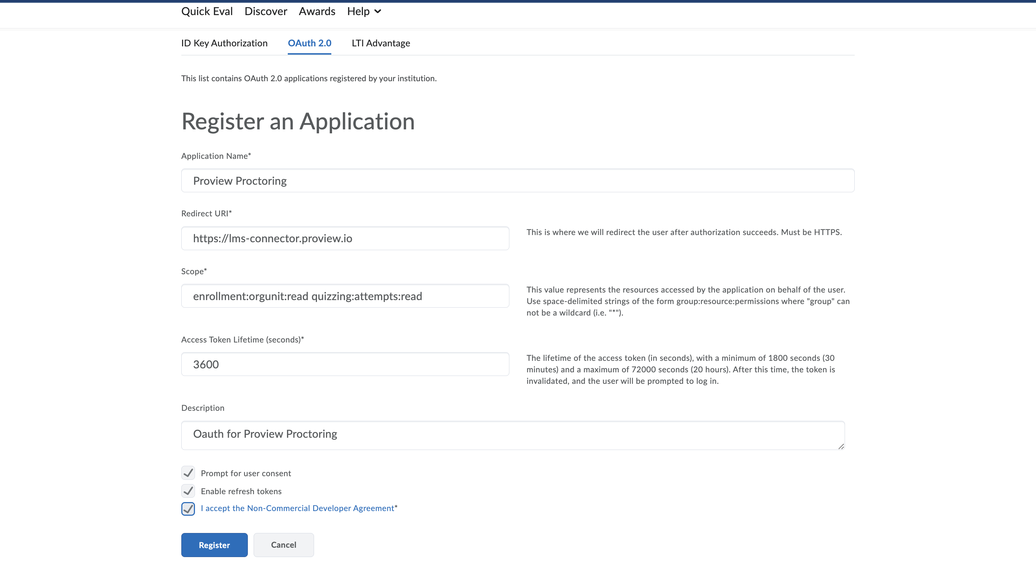Uncheck Prompt for user consent

pos(188,473)
